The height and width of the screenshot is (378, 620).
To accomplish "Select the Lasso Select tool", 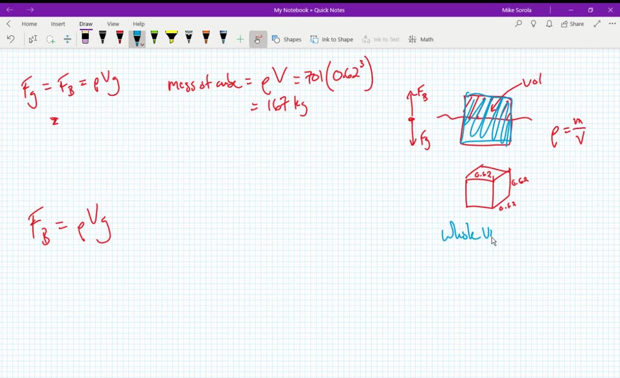I will coord(50,39).
